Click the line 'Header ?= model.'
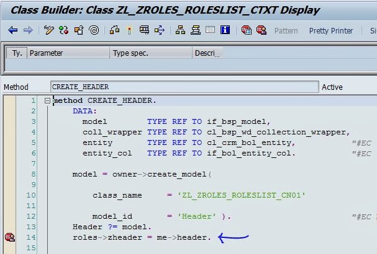This screenshot has width=377, height=254. (112, 227)
